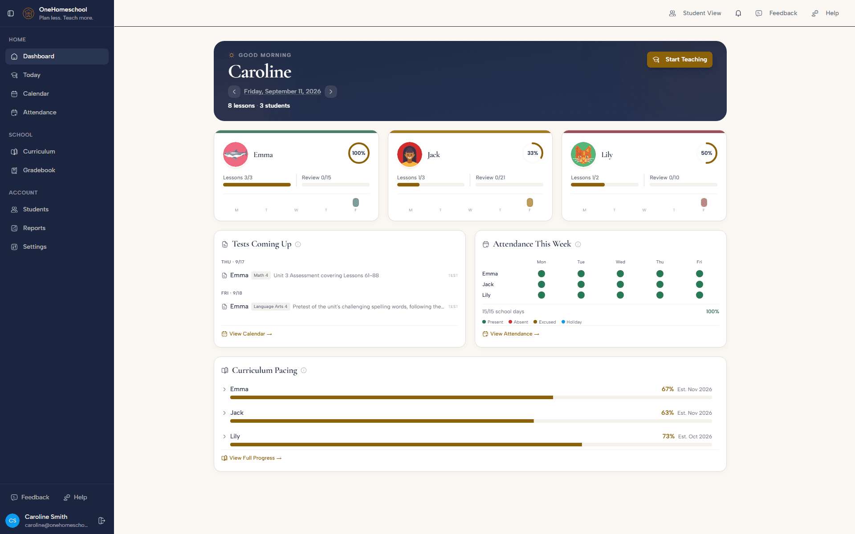Toggle Lily's Wednesday attendance dot

click(x=620, y=295)
